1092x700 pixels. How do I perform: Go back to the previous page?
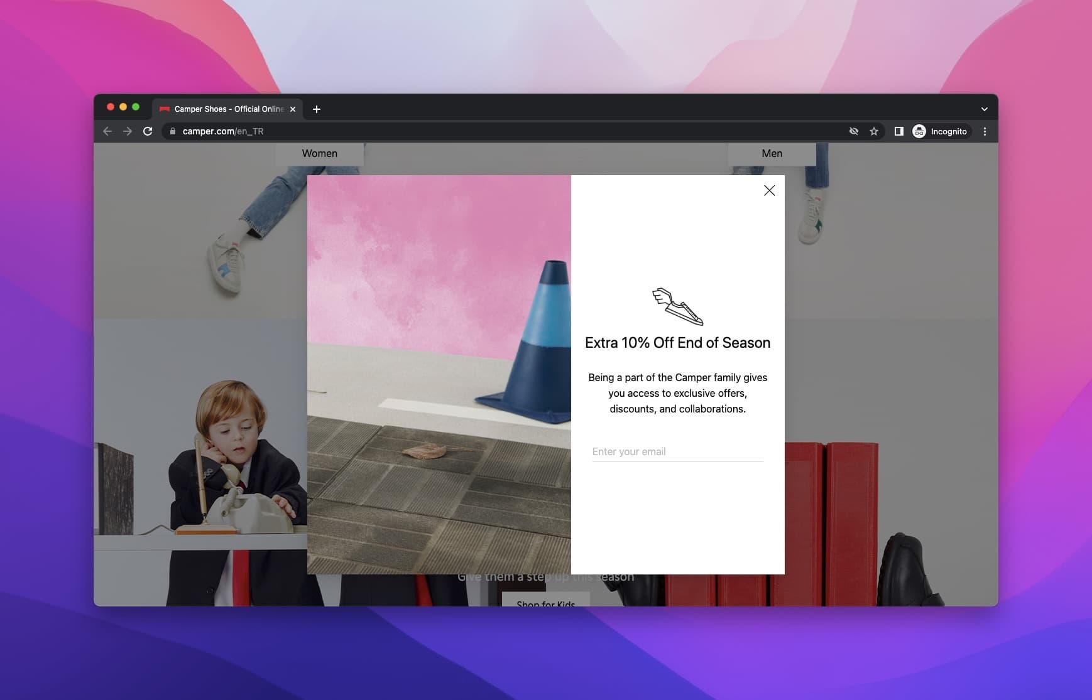[107, 131]
